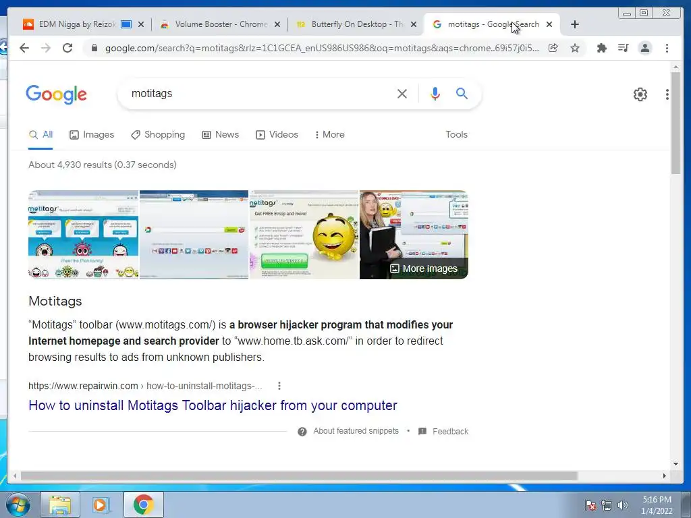Expand the More search filters menu

pos(329,135)
